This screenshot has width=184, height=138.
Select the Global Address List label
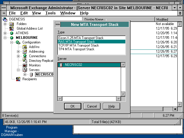[30, 28]
